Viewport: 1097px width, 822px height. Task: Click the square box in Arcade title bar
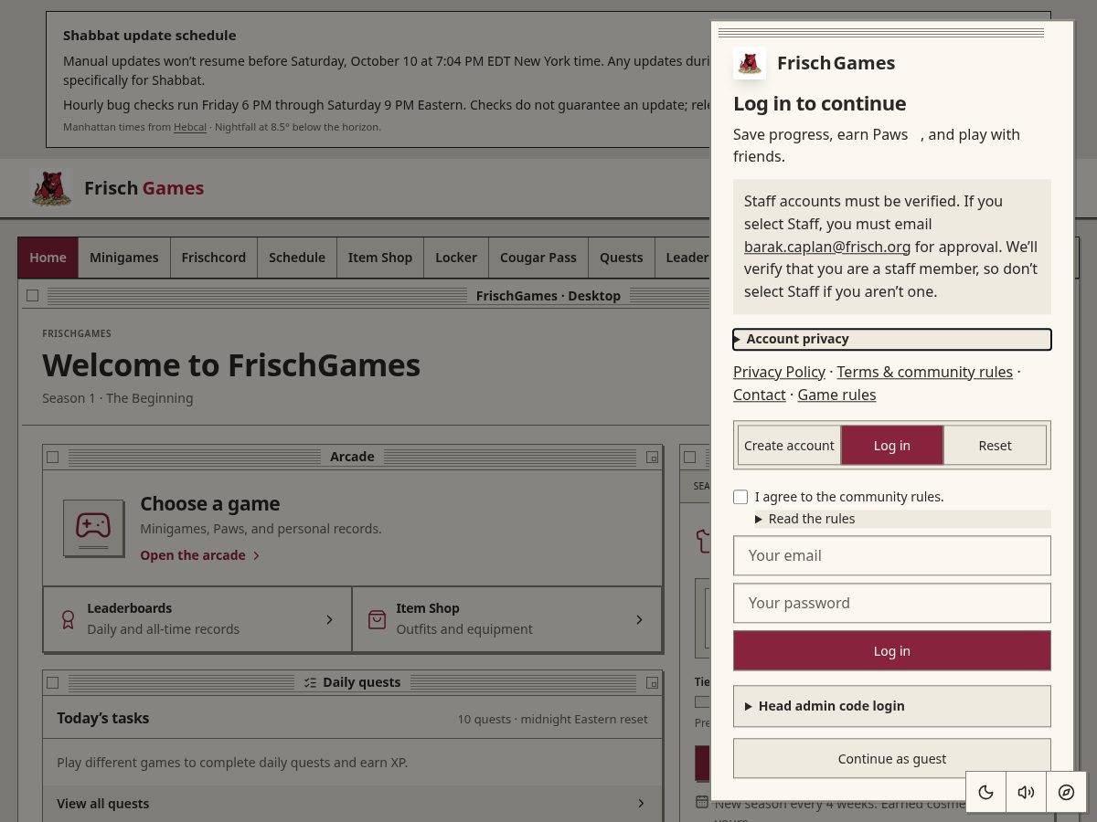52,457
